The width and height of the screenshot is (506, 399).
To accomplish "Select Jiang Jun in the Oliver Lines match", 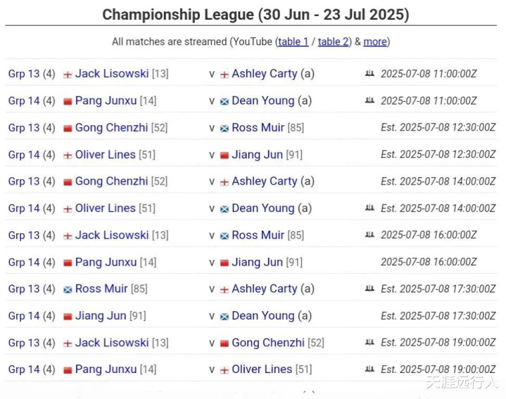I will [257, 155].
